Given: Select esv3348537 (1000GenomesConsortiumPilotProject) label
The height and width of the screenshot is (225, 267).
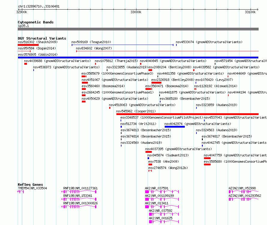Looking at the screenshot, I should coord(162,117).
